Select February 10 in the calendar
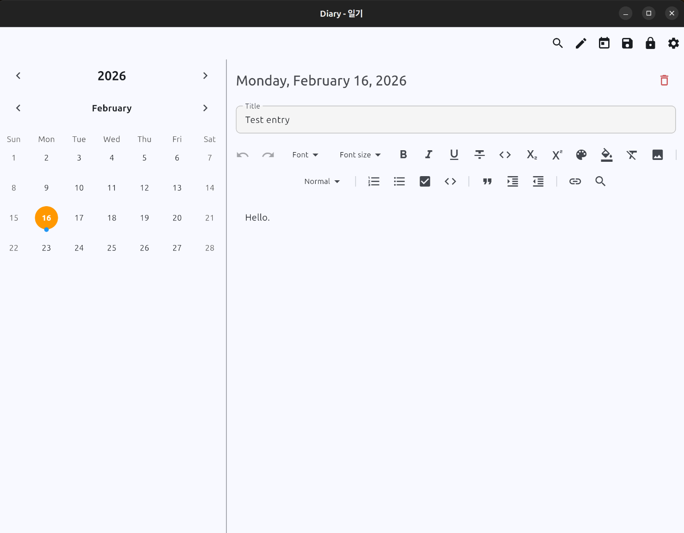 pyautogui.click(x=79, y=188)
